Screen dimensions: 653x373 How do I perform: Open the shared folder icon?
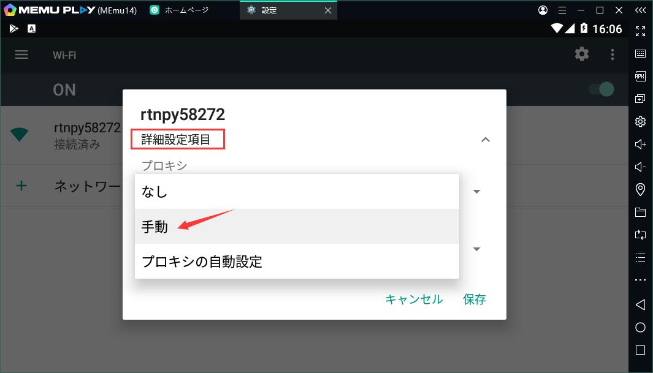(x=640, y=213)
